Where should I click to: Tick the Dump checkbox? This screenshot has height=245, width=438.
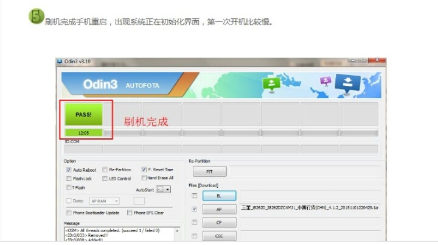pos(69,201)
